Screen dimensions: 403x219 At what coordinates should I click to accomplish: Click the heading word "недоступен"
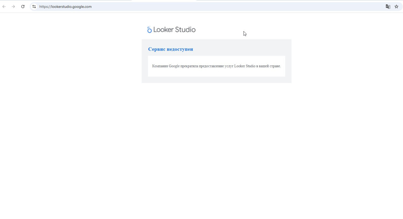[180, 49]
